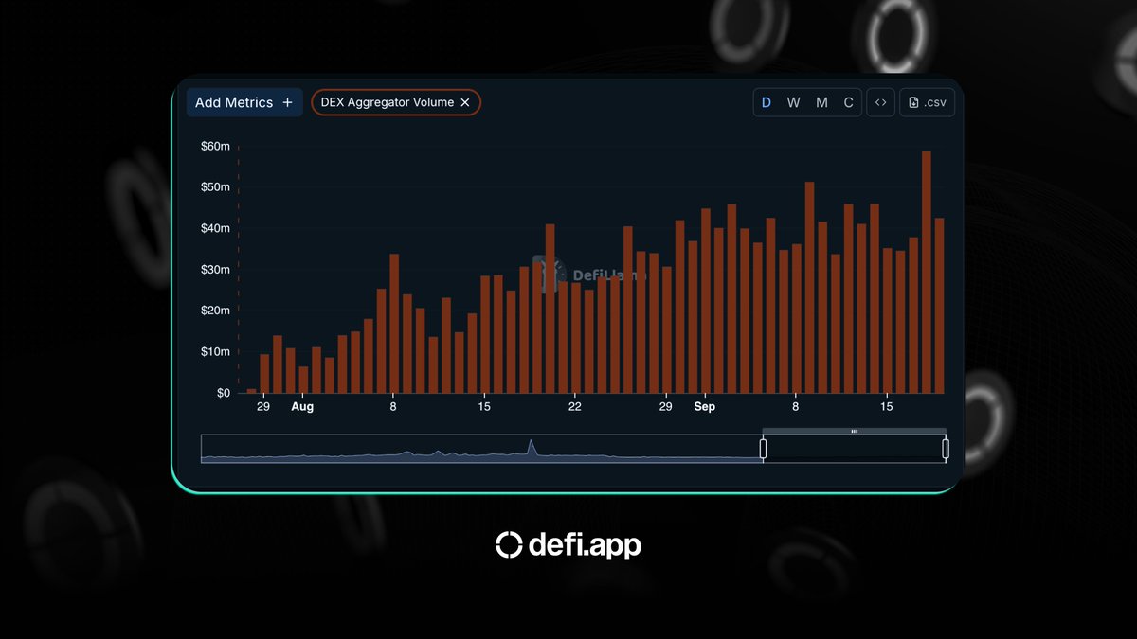
Task: Click the highlighted range slider area
Action: coord(853,445)
